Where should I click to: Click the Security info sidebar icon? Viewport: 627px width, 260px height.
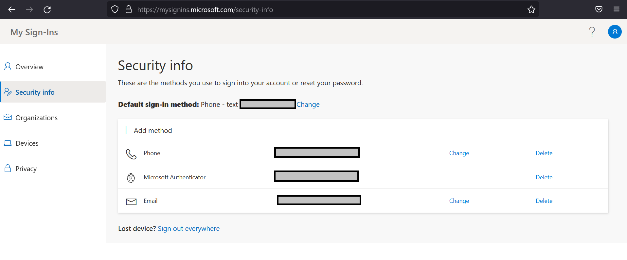pos(8,92)
